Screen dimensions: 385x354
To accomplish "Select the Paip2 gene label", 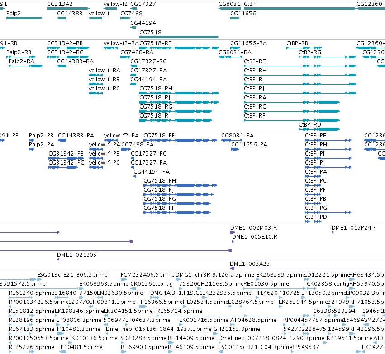I will pos(14,13).
